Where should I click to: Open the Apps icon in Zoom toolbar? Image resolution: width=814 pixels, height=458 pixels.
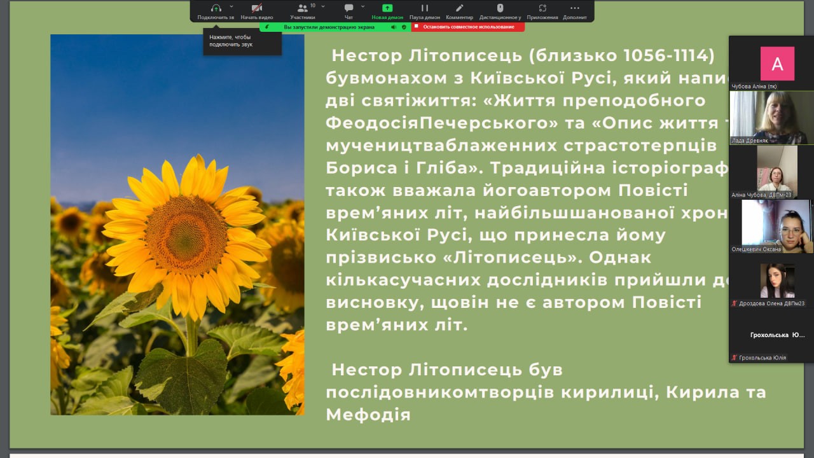pos(542,8)
